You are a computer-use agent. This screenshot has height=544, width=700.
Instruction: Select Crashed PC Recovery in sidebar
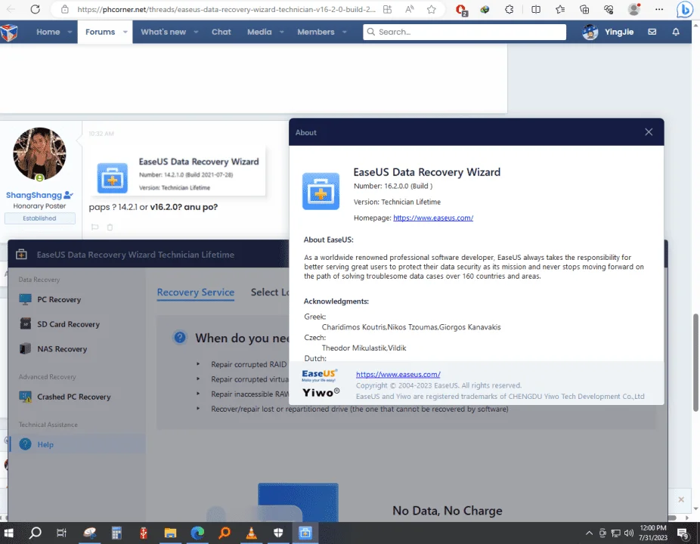[73, 397]
